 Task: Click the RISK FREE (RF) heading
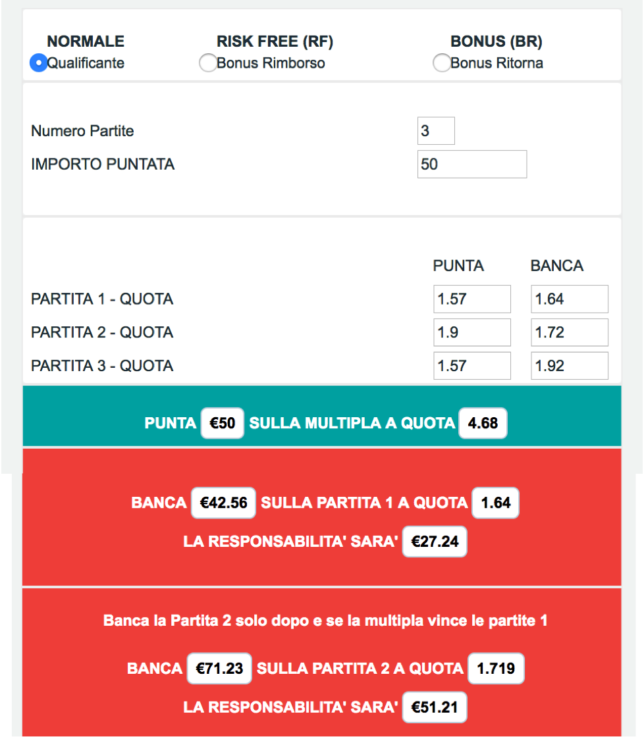click(x=275, y=41)
